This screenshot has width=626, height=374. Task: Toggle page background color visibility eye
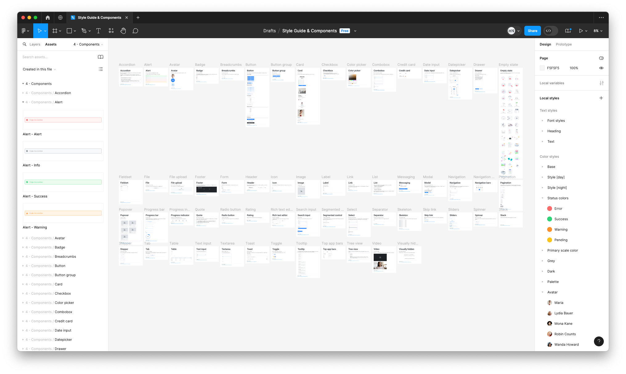[601, 68]
